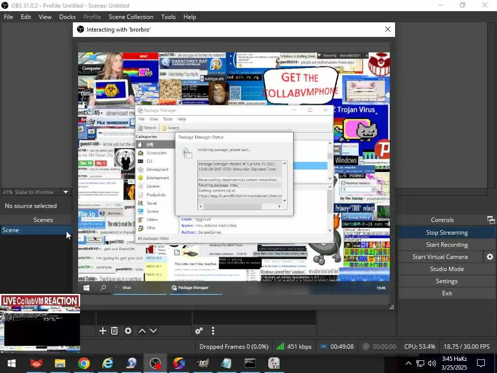
Task: Pop out the Controls dock icon
Action: pos(491,220)
